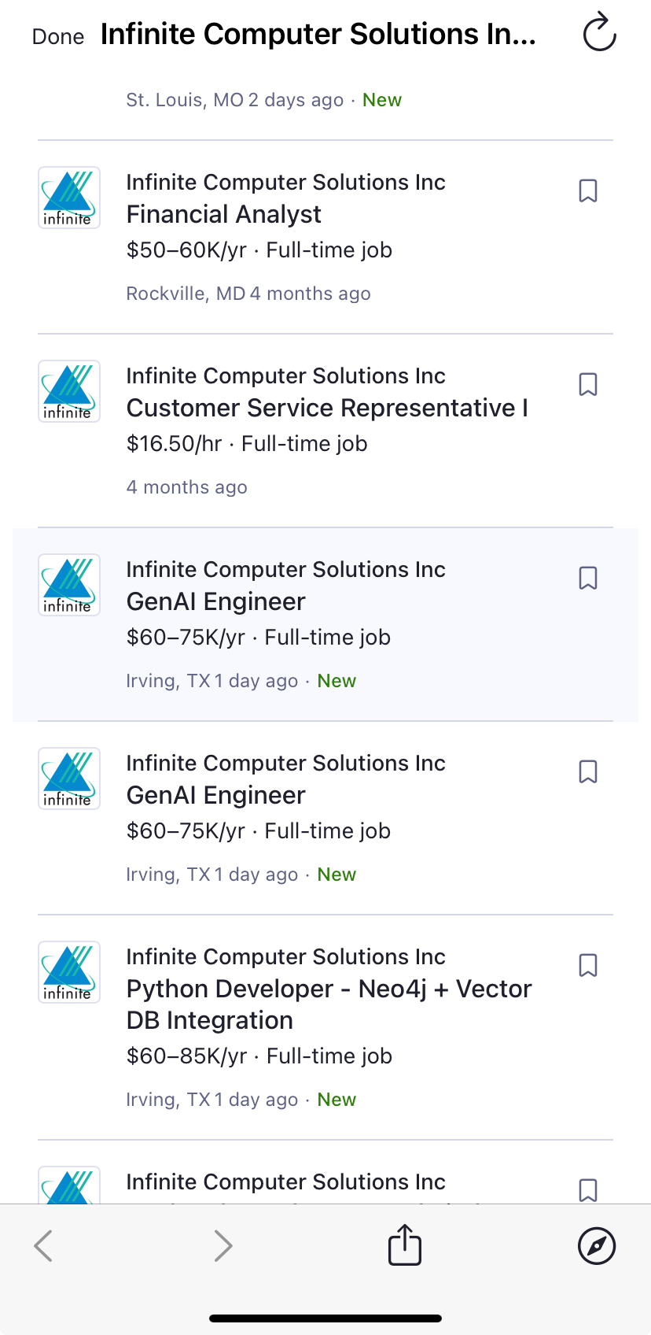Tap the reload page icon
The width and height of the screenshot is (651, 1335).
click(599, 32)
